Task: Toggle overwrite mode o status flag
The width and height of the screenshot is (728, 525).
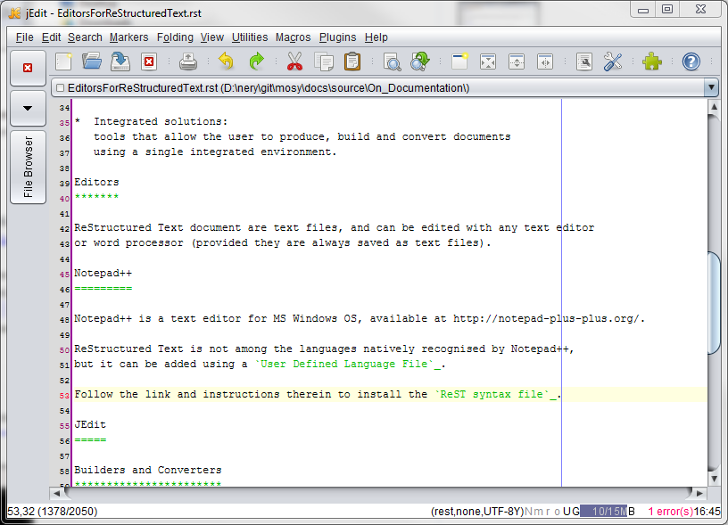Action: click(x=557, y=511)
